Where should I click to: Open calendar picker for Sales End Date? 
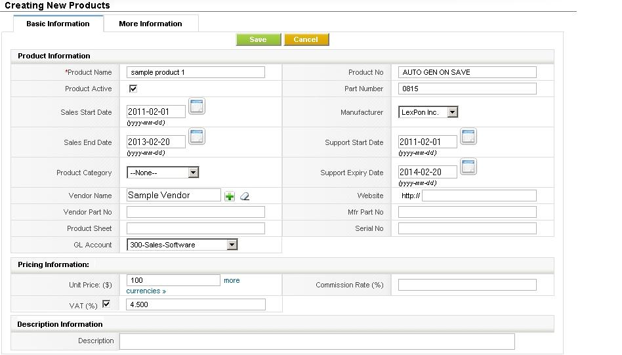tap(197, 136)
